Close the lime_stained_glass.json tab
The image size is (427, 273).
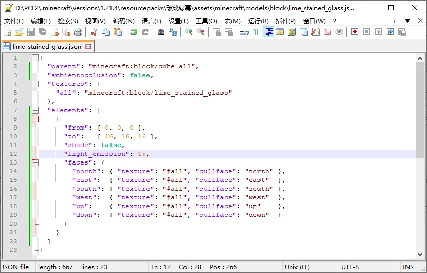point(88,47)
